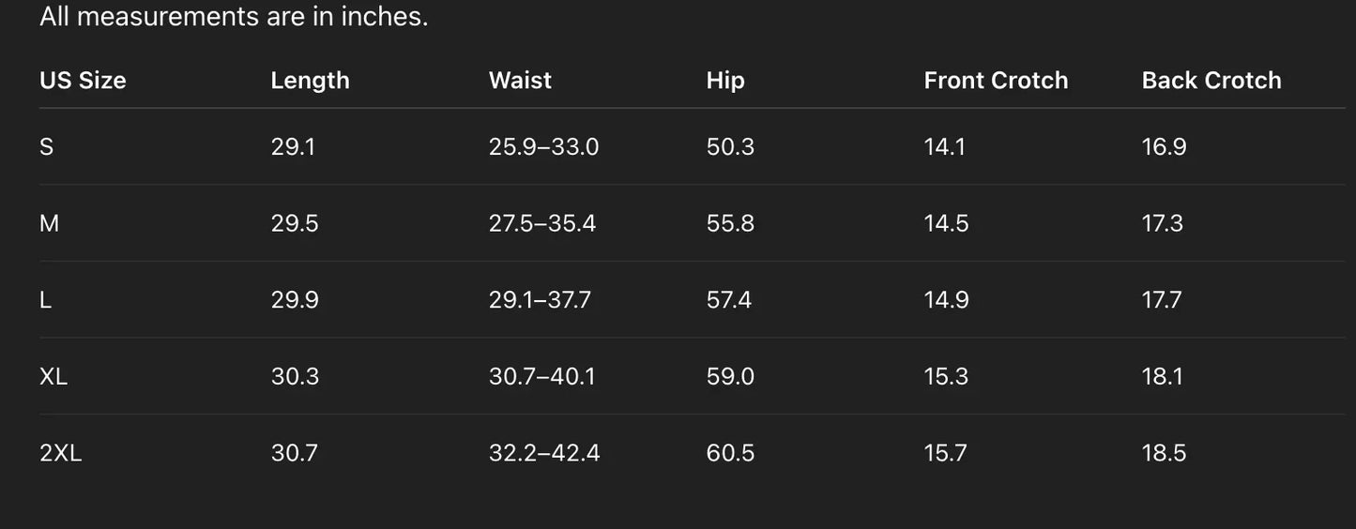Select the back crotch value 18.1
1356x529 pixels.
pos(1163,377)
